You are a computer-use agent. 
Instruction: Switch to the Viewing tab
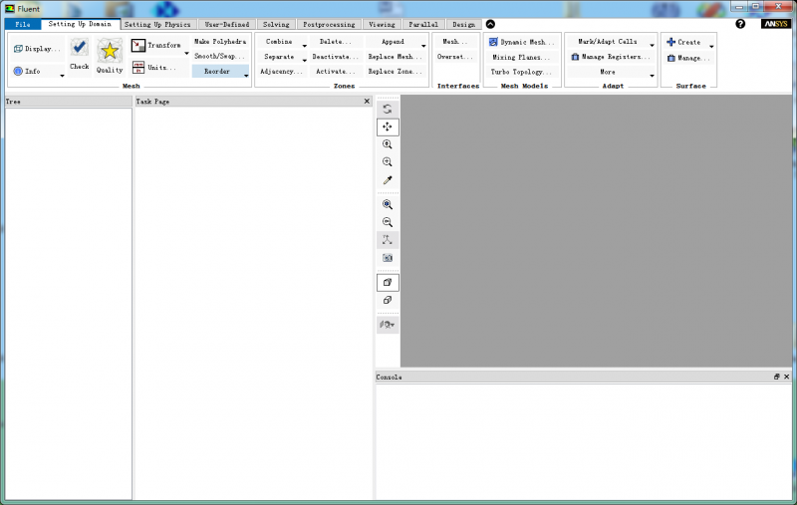382,24
